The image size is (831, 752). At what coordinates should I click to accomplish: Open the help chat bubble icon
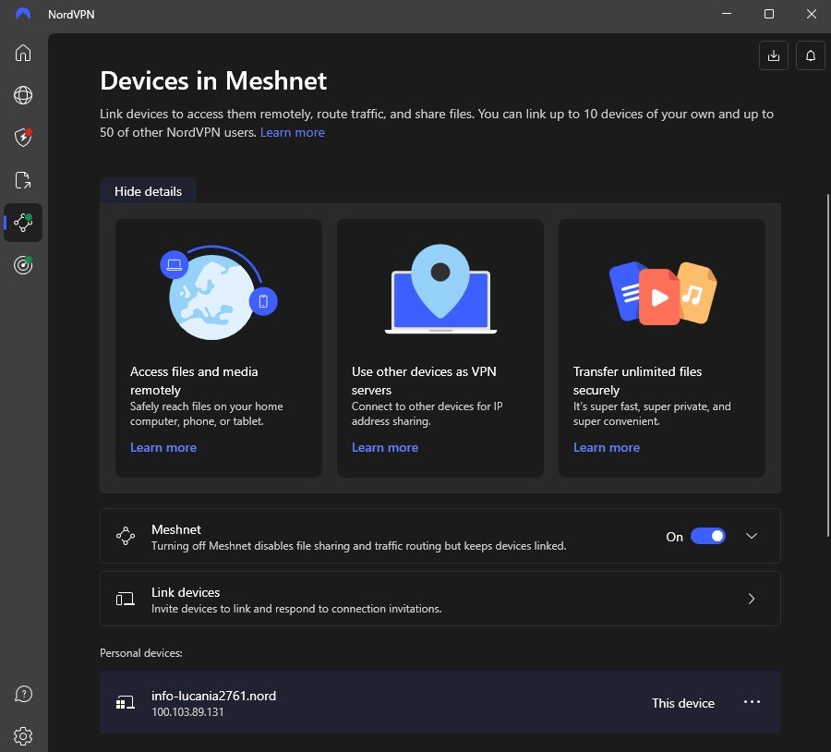coord(23,694)
